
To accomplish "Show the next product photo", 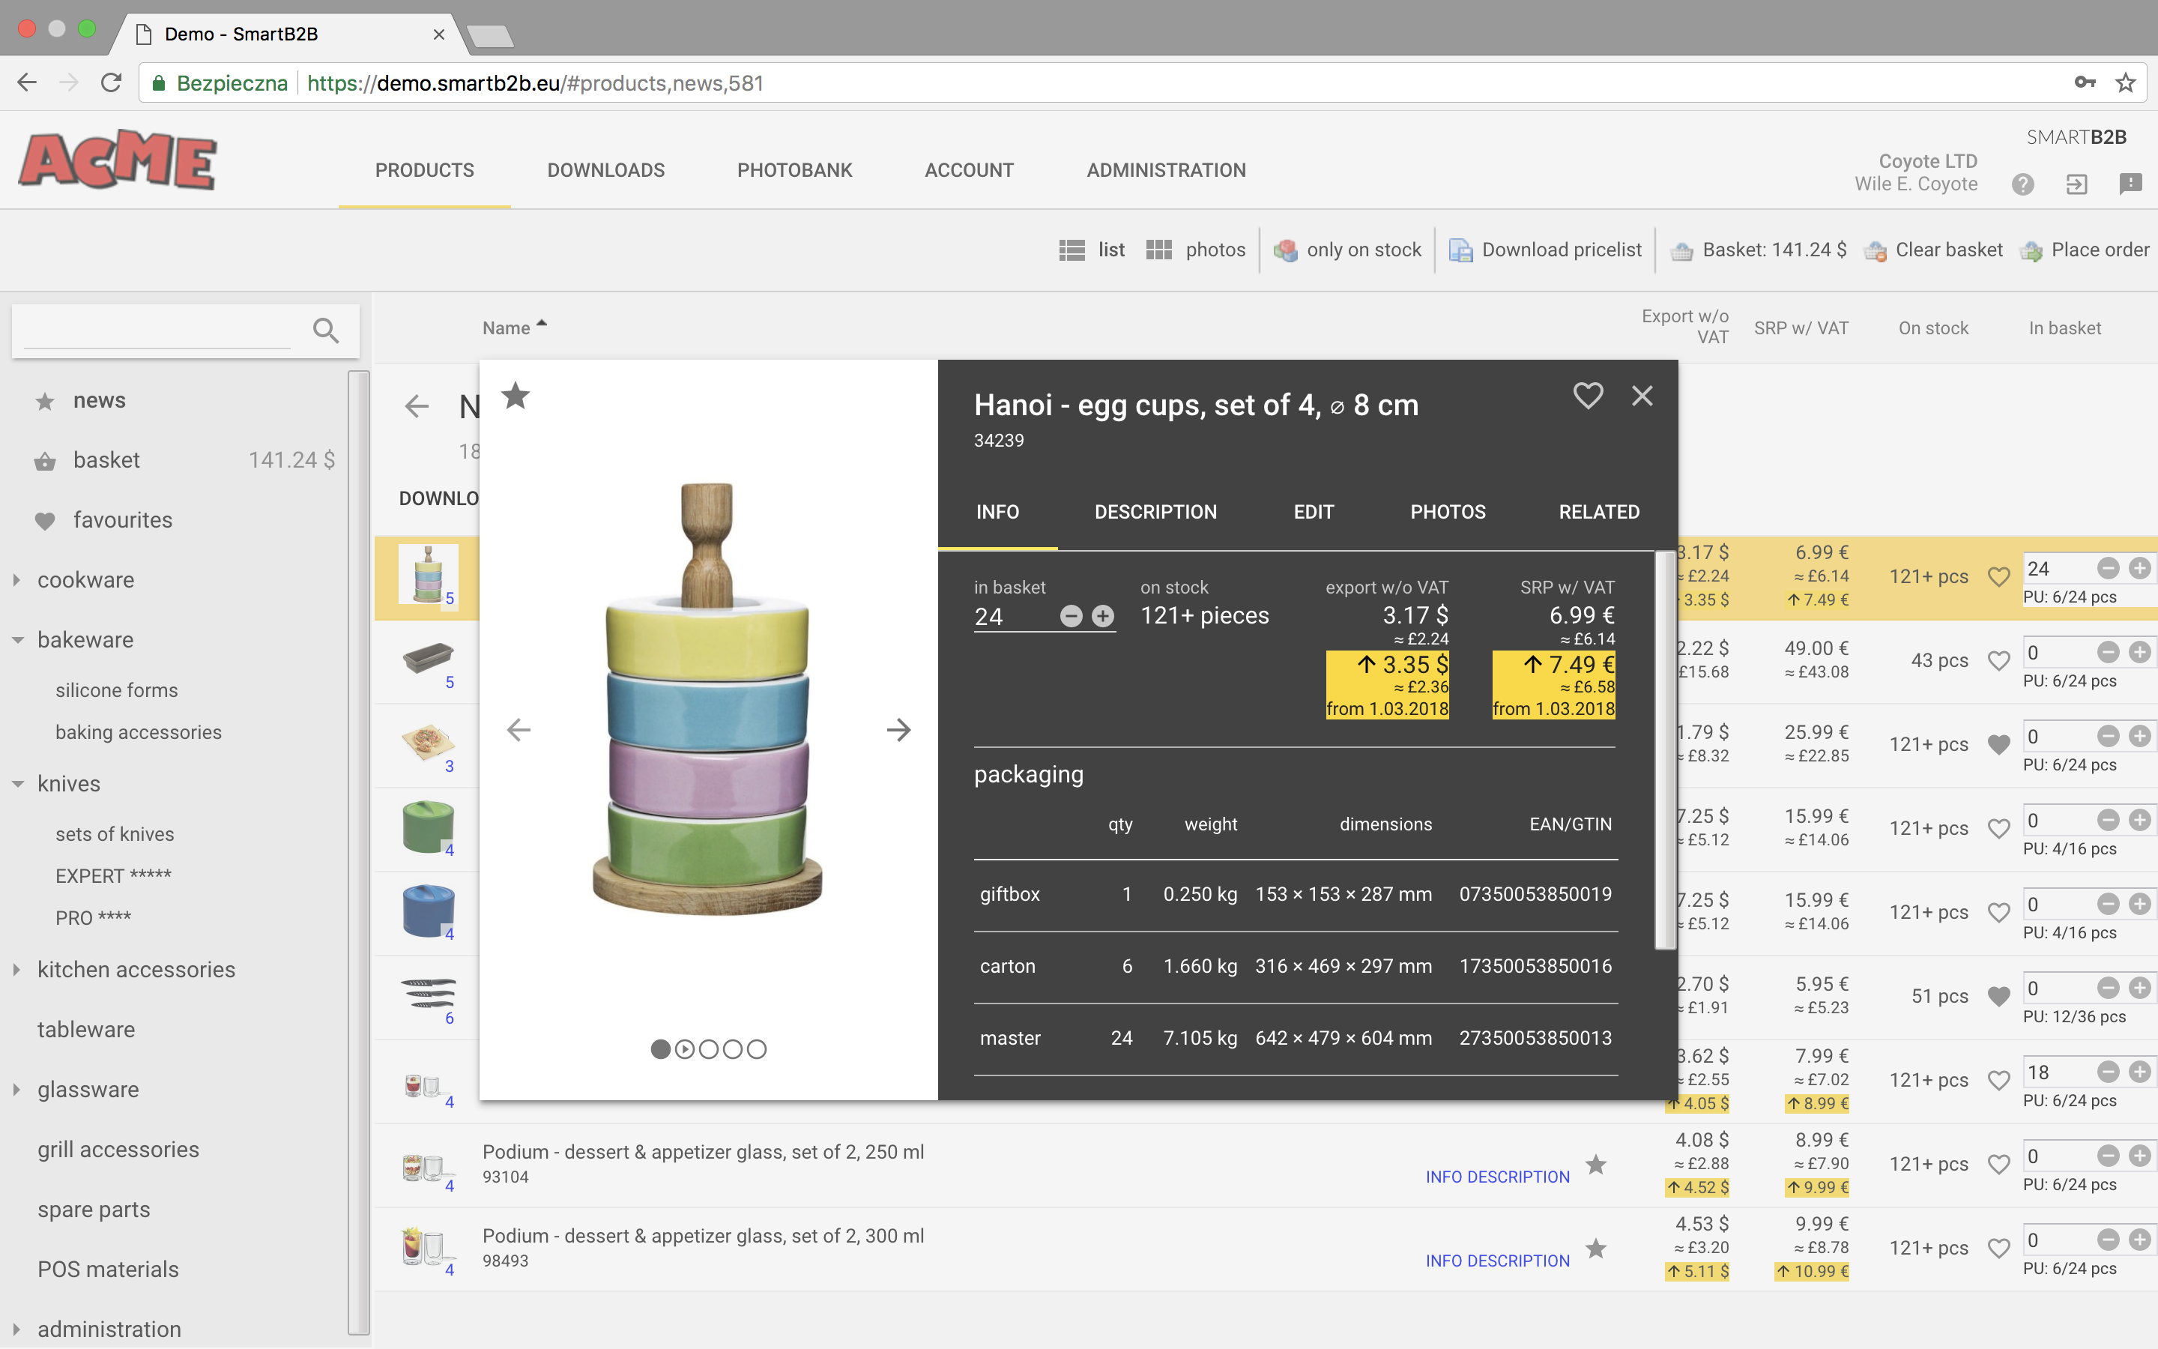I will tap(898, 730).
